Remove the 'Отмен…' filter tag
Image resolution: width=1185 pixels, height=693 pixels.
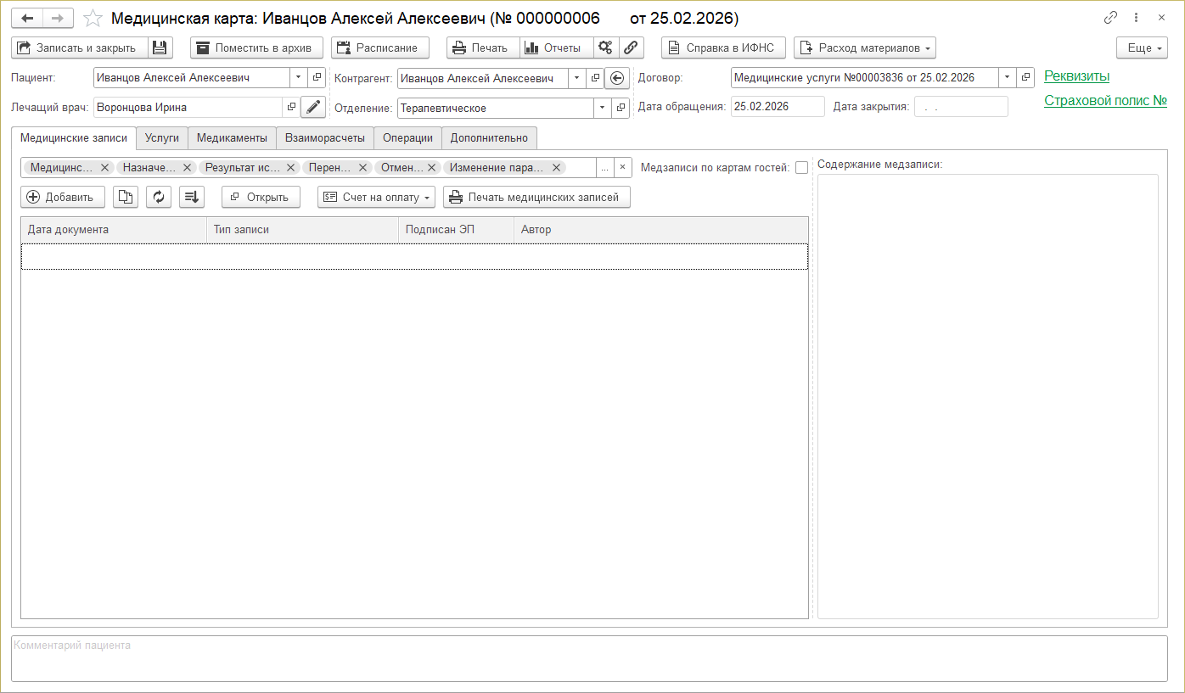pyautogui.click(x=431, y=168)
